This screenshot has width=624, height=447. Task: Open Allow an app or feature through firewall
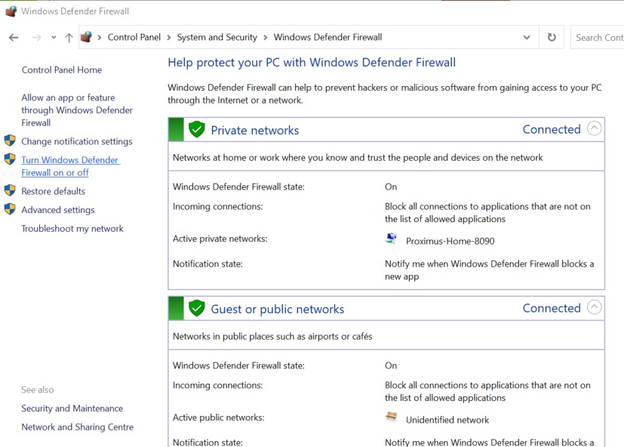[77, 110]
